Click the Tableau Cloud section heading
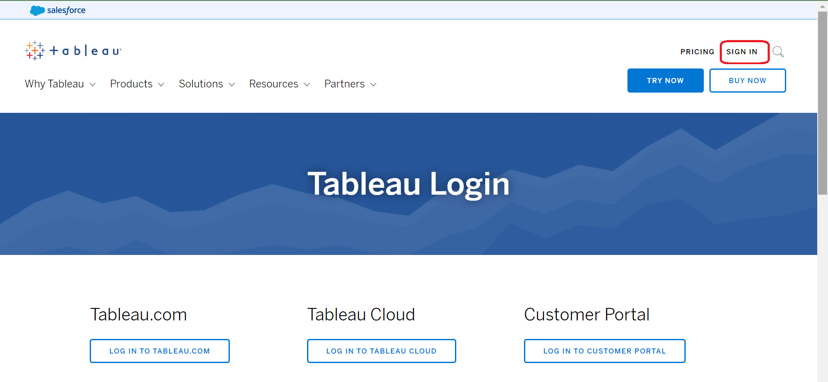This screenshot has height=382, width=828. (361, 314)
